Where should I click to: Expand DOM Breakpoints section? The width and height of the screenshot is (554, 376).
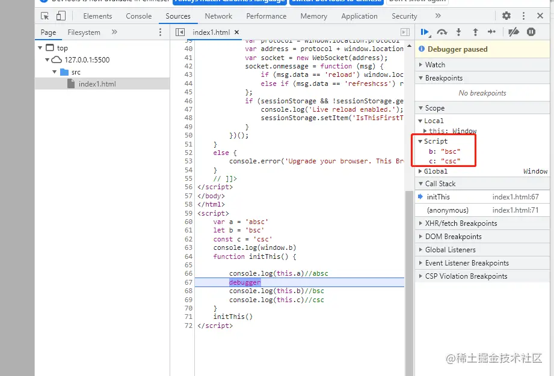click(482, 236)
